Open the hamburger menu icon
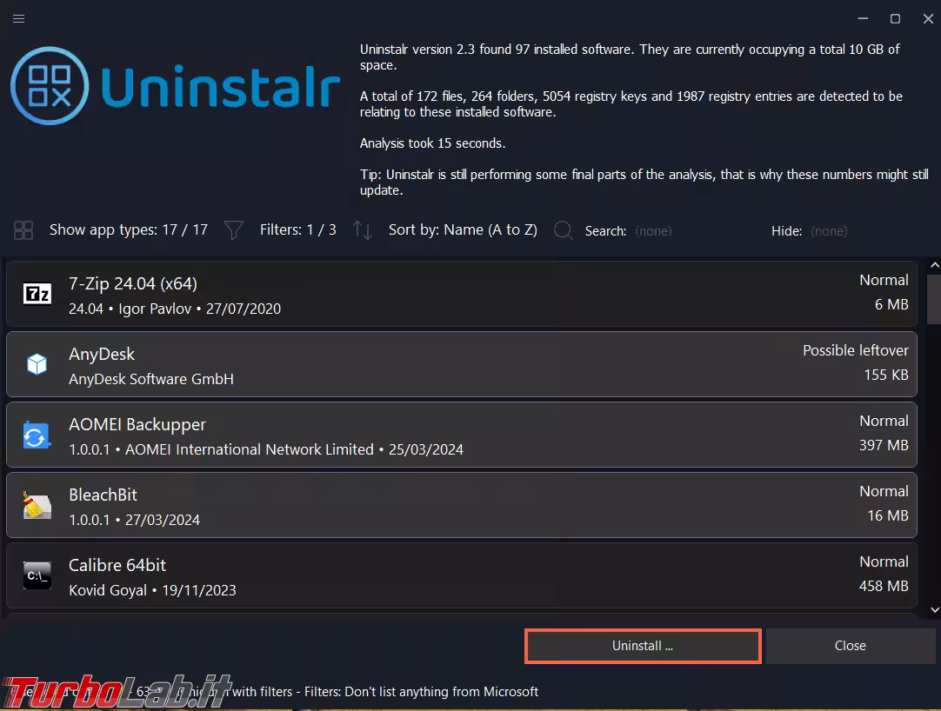The image size is (941, 711). click(18, 18)
